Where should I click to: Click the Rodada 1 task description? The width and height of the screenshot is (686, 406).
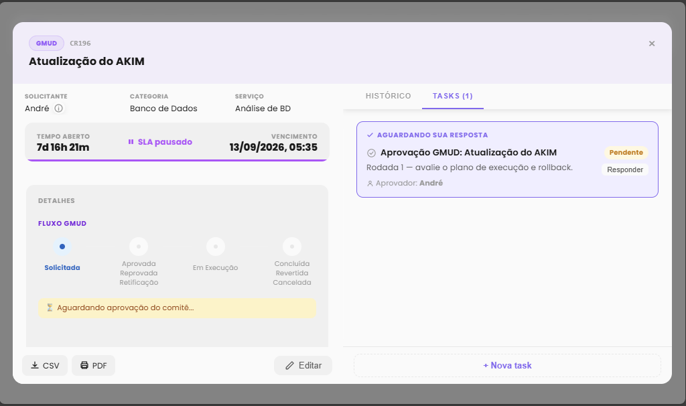coord(470,167)
